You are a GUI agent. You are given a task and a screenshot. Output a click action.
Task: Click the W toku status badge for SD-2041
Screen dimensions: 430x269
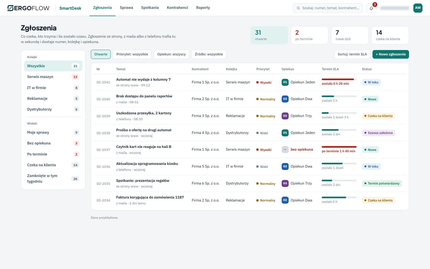371,82
